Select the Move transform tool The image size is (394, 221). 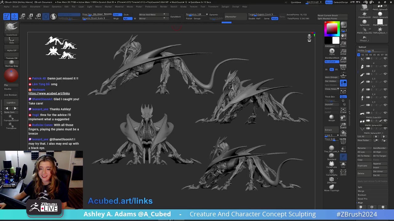(x=23, y=16)
